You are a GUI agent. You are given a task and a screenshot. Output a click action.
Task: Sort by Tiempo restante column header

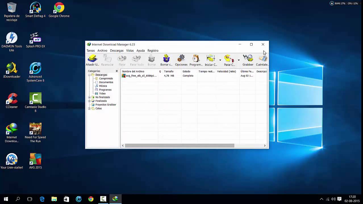[206, 71]
